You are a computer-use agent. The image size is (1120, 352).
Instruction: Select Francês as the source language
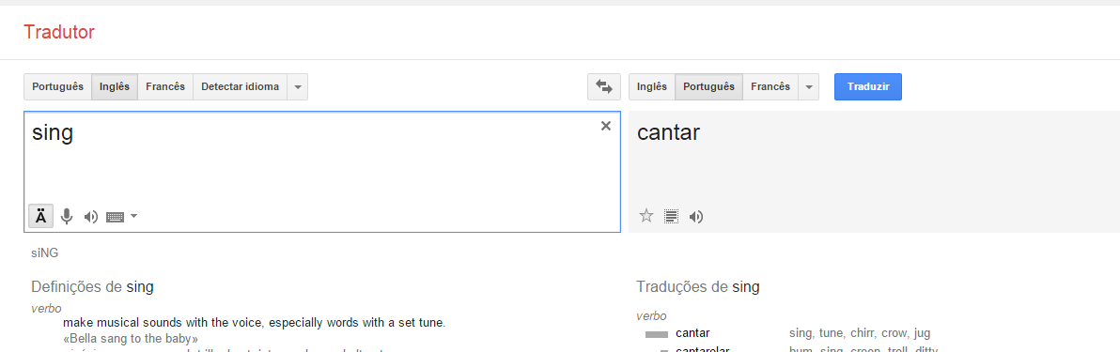click(165, 87)
